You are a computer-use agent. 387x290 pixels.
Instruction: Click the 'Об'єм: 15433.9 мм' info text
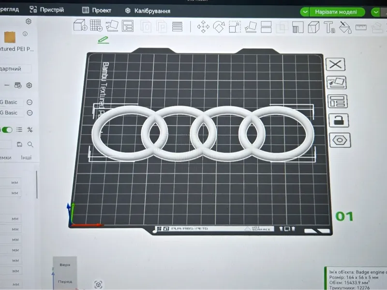pyautogui.click(x=349, y=283)
